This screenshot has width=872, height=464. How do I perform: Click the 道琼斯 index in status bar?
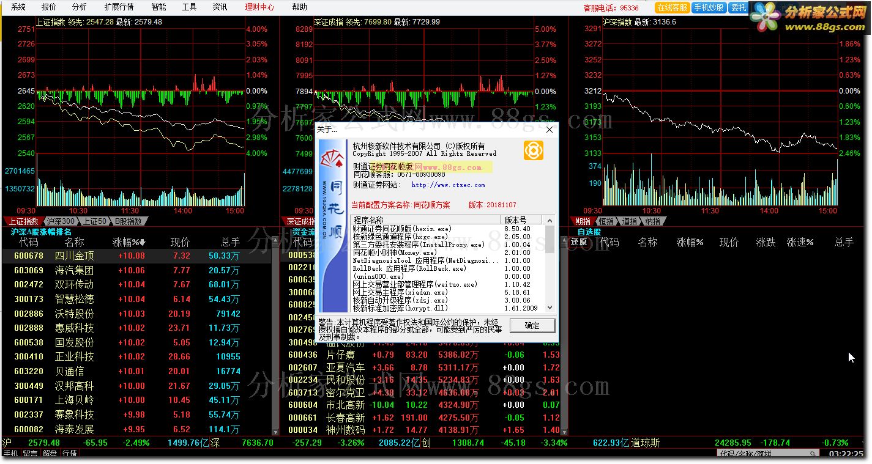coord(646,443)
